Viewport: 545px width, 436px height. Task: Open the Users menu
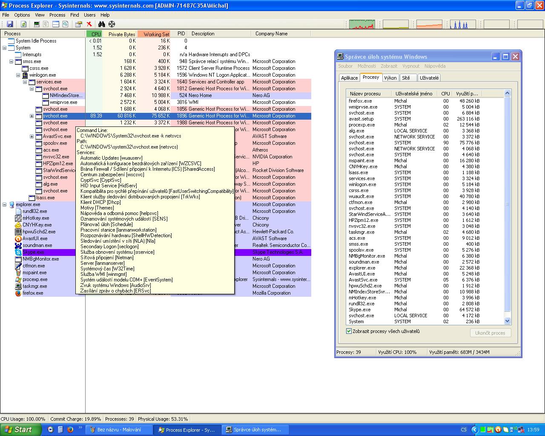pyautogui.click(x=90, y=15)
